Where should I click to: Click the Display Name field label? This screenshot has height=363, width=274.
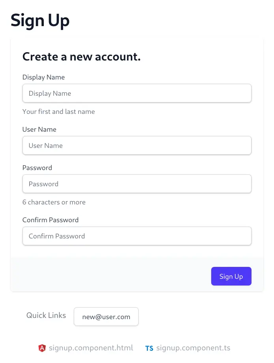43,78
